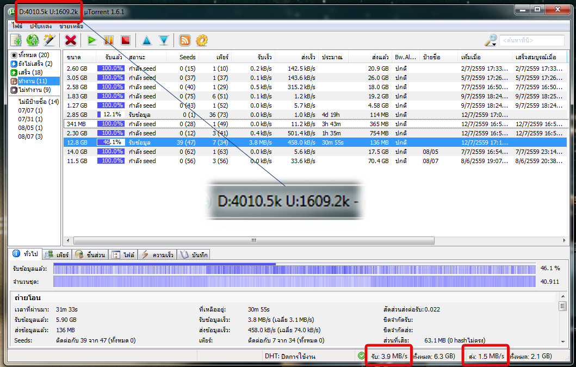Sort by สถานะ column header
The height and width of the screenshot is (367, 576).
coord(146,57)
